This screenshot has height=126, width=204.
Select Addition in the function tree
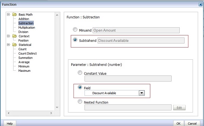point(24,19)
